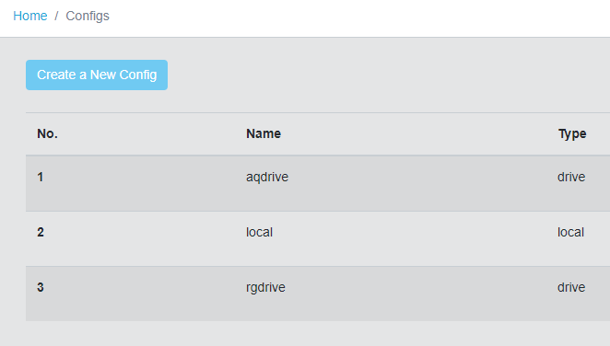Click the Name column header
610x346 pixels.
click(x=264, y=133)
